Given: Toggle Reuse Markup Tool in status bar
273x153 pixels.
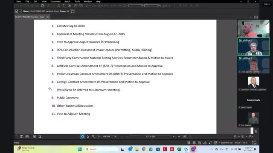Looking at the screenshot, I should pyautogui.click(x=210, y=143).
